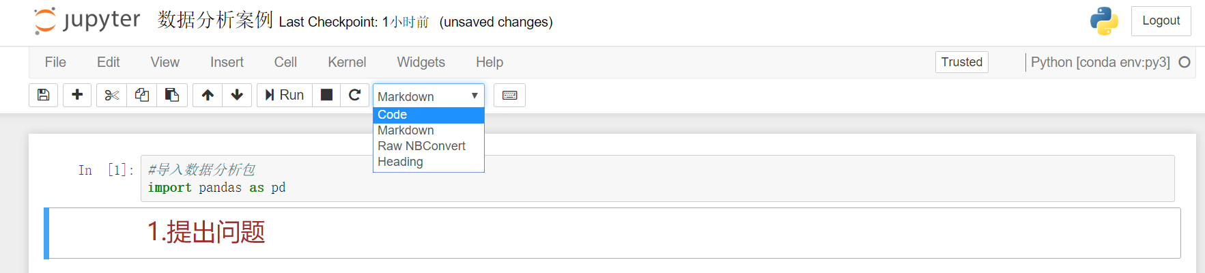Interrupt the kernel with the stop icon

tap(327, 95)
